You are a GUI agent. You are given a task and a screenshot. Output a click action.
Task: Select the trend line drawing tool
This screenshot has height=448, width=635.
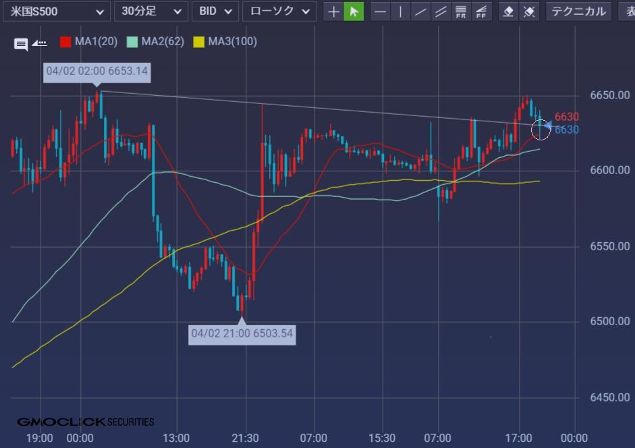click(421, 11)
